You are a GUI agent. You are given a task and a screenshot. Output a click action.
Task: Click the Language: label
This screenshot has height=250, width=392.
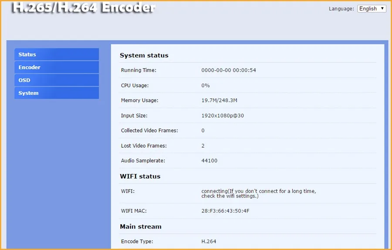341,9
